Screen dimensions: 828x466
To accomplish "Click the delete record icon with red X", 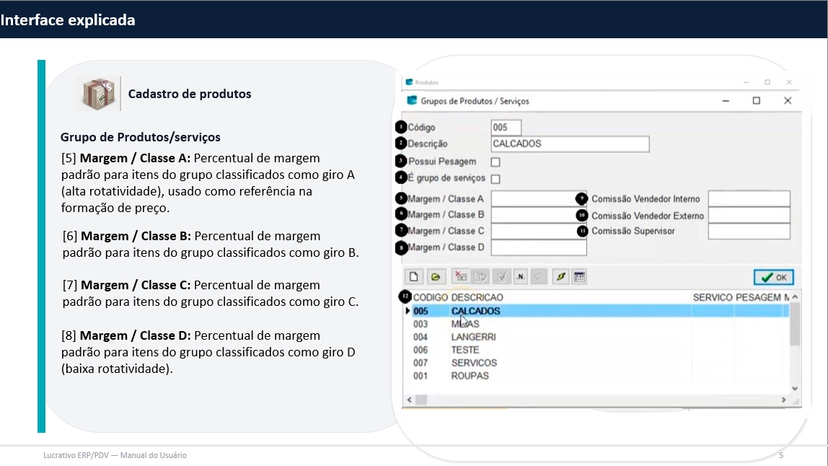I will pos(459,277).
